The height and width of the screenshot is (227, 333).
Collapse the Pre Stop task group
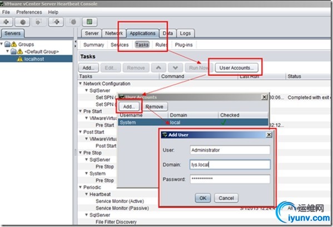click(81, 152)
